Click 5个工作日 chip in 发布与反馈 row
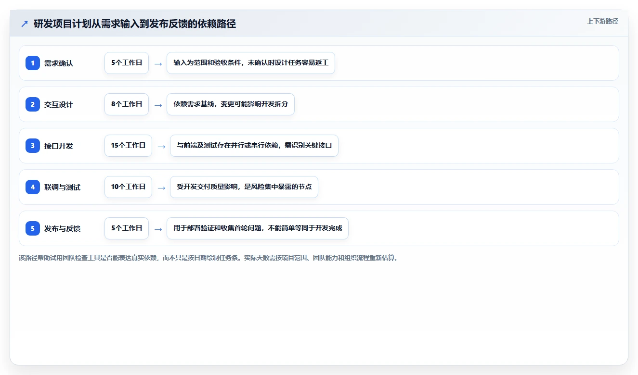The height and width of the screenshot is (375, 638). (127, 228)
